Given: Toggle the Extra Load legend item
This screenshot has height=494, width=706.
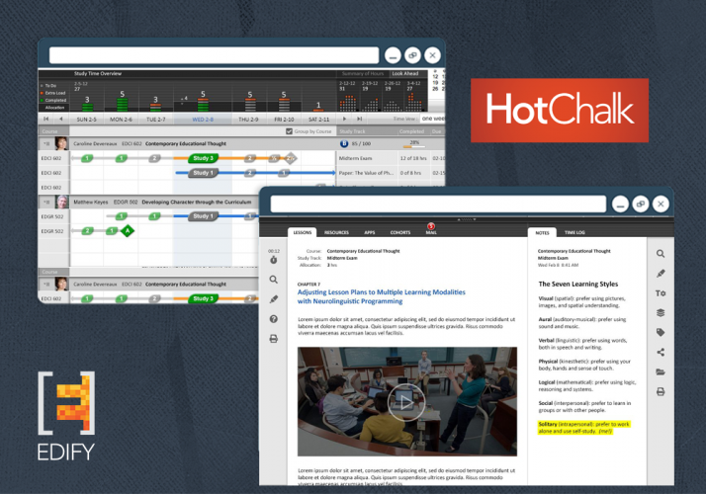Looking at the screenshot, I should click(x=53, y=93).
